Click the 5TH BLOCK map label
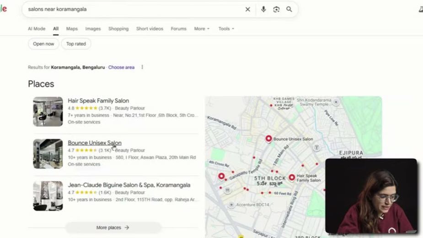The width and height of the screenshot is (423, 238). [x=270, y=178]
